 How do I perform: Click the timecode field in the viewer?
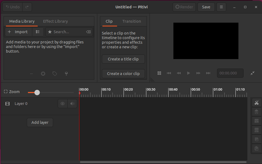(230, 73)
